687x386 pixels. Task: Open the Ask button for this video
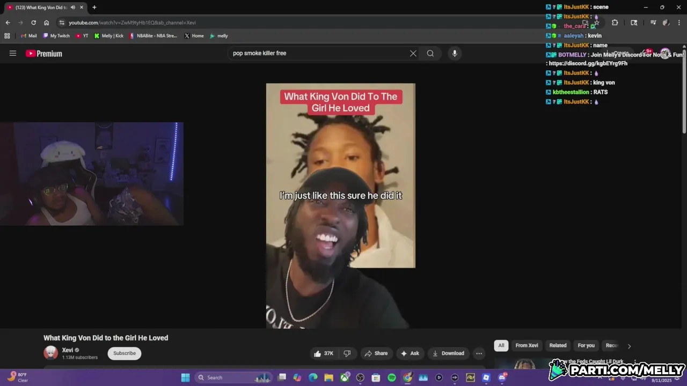pyautogui.click(x=410, y=353)
